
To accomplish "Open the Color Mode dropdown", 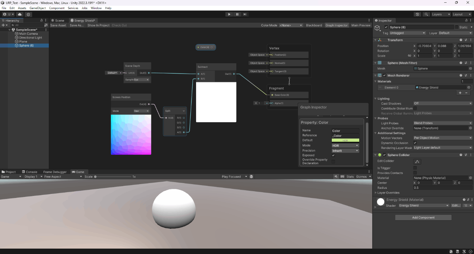I will [x=290, y=25].
